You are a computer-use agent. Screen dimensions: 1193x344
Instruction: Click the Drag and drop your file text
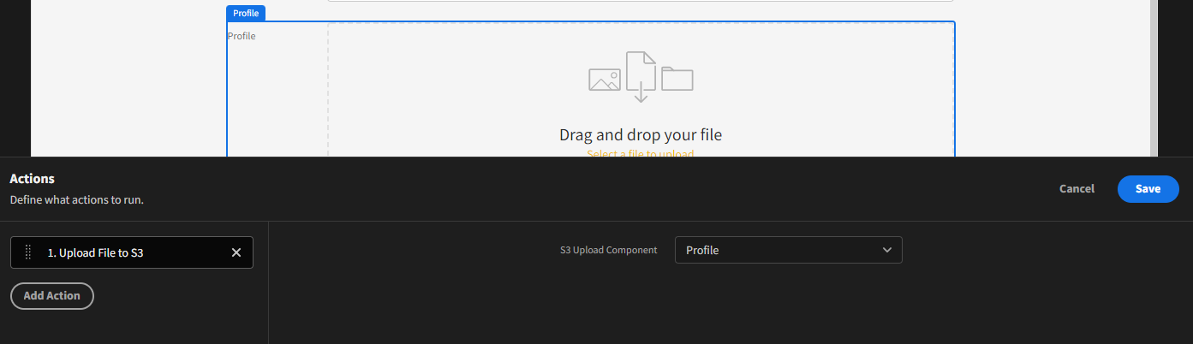point(641,134)
